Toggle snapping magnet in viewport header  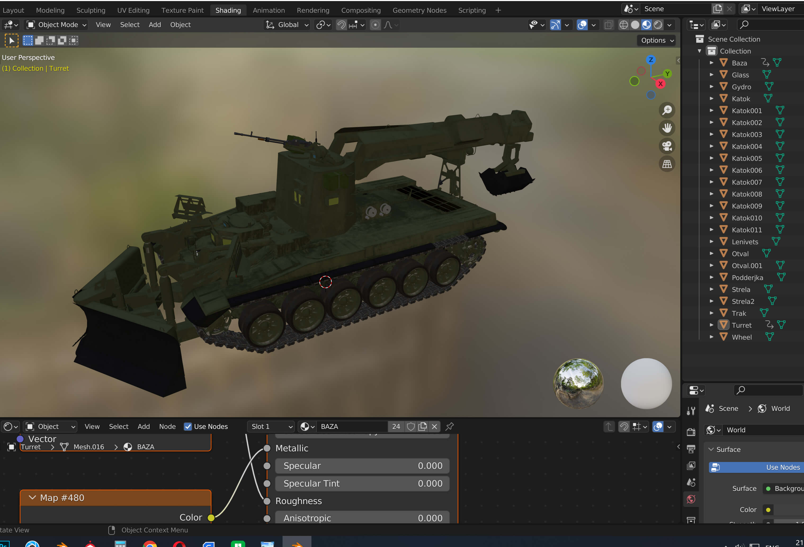(341, 25)
